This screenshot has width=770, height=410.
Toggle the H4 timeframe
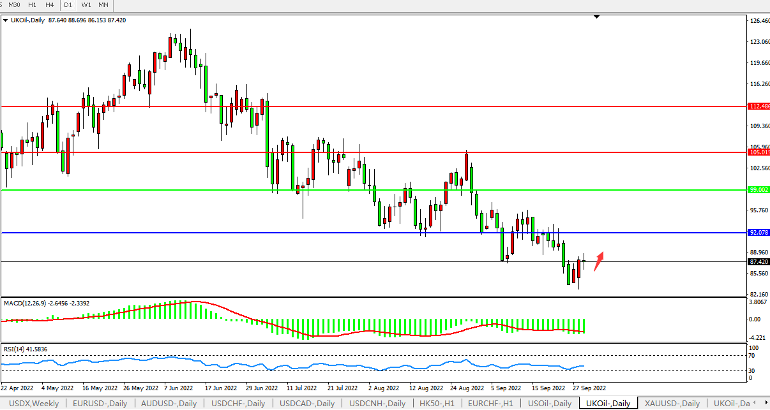(50, 5)
